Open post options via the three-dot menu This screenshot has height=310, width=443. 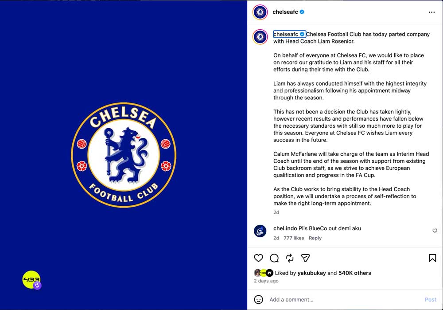[x=431, y=12]
